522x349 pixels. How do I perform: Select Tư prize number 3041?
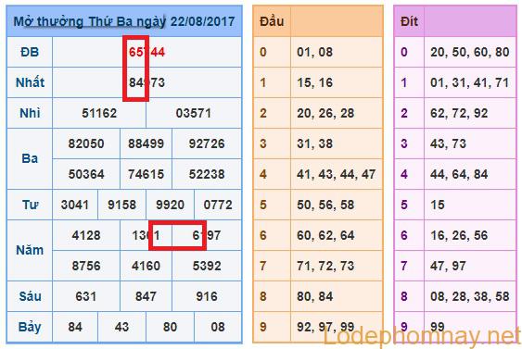pos(75,205)
